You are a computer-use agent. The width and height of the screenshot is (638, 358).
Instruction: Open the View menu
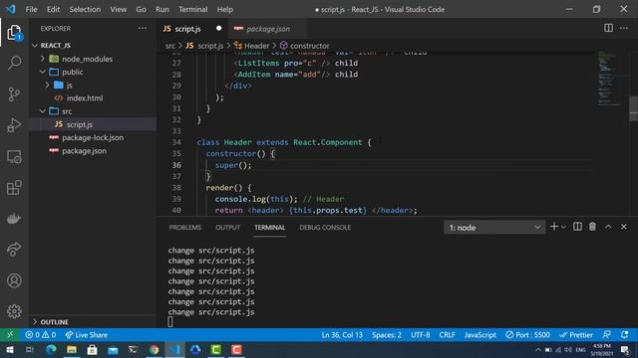coord(118,9)
